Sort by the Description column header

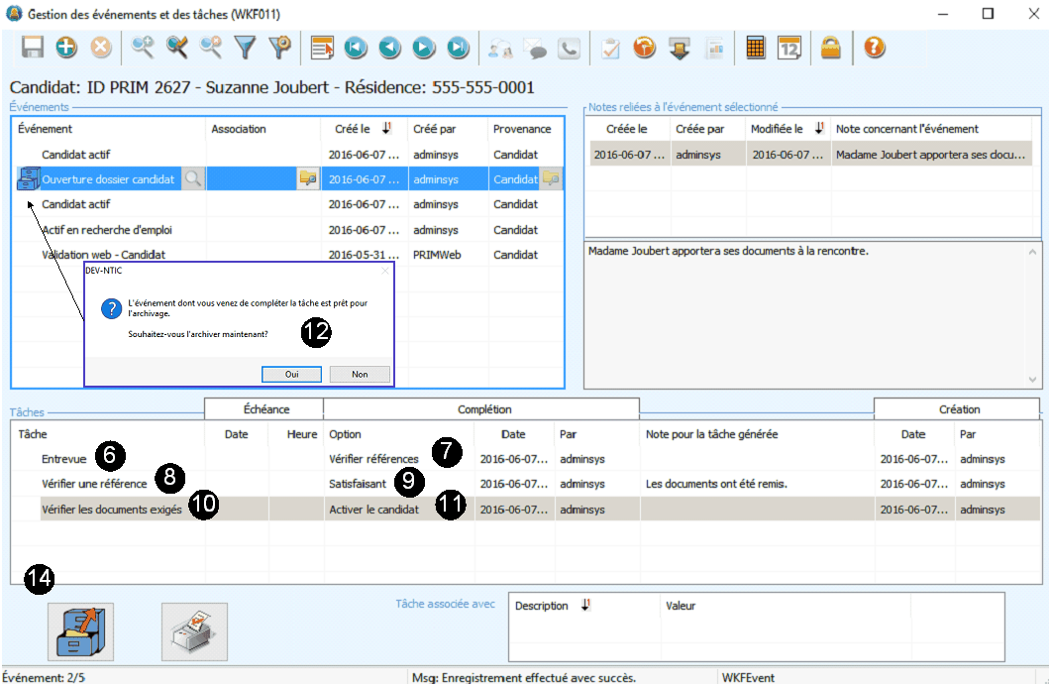542,606
